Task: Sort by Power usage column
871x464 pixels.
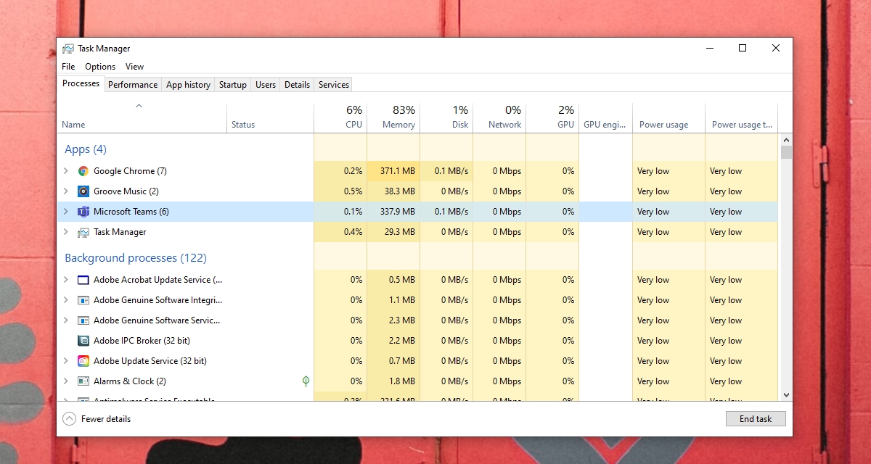Action: coord(668,117)
